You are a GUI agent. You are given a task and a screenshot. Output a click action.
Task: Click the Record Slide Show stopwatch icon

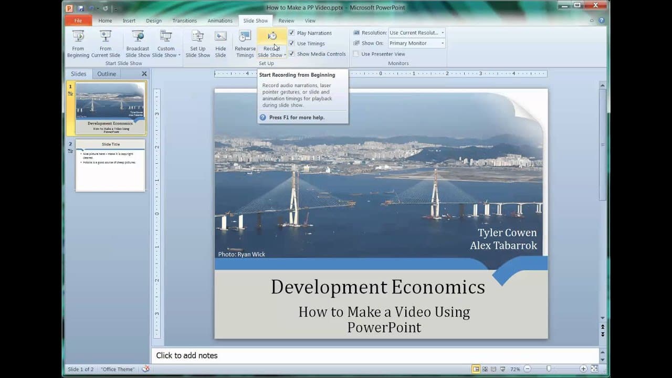pos(272,36)
